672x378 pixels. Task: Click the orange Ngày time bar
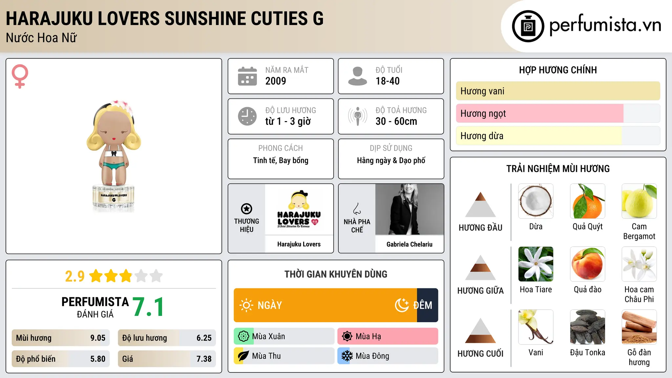point(325,305)
